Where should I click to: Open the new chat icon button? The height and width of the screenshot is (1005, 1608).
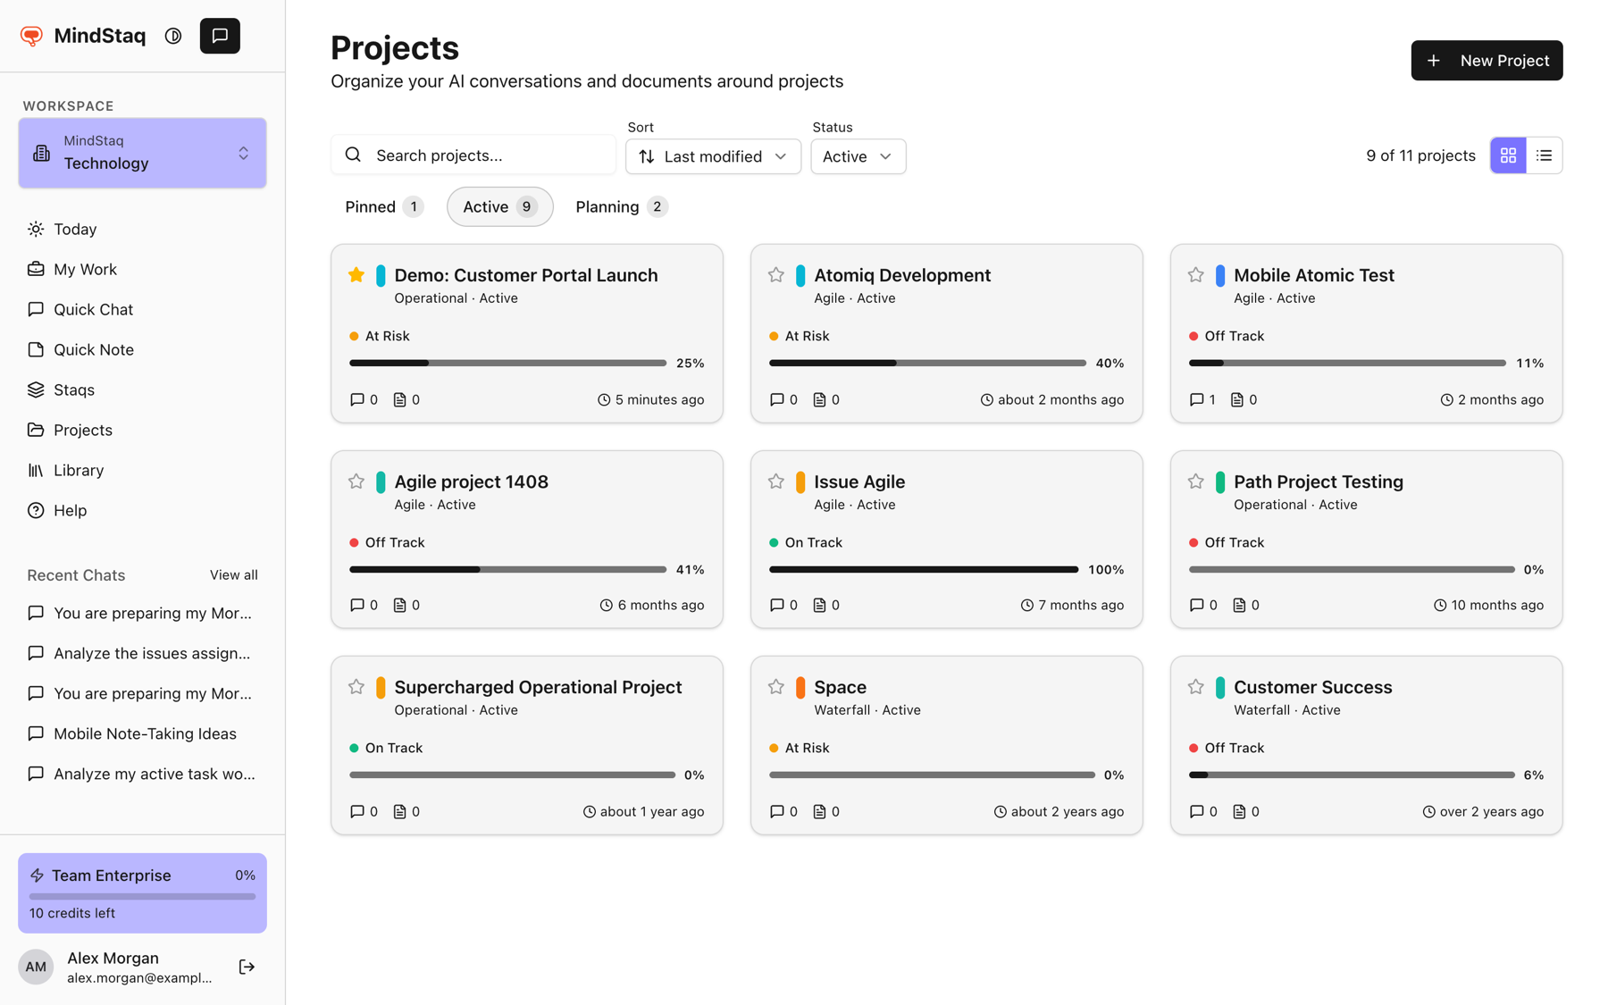(220, 36)
